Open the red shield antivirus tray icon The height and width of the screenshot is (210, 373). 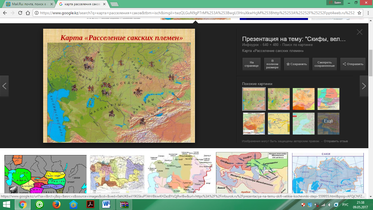(x=303, y=205)
